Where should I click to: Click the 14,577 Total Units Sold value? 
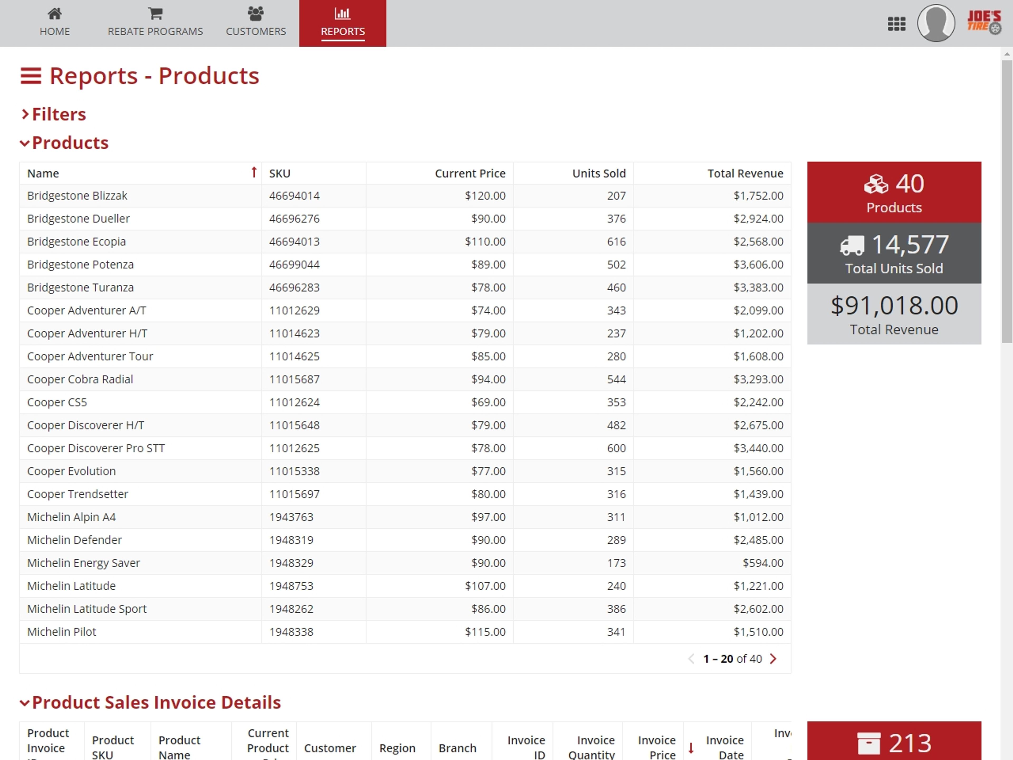[910, 245]
